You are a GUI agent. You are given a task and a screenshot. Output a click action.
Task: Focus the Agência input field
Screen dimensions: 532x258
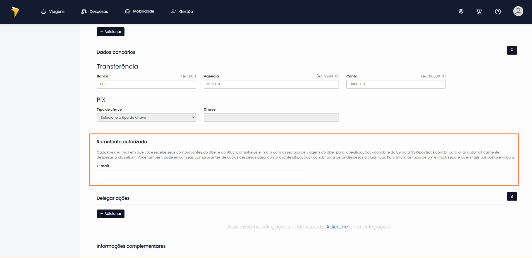[x=271, y=84]
